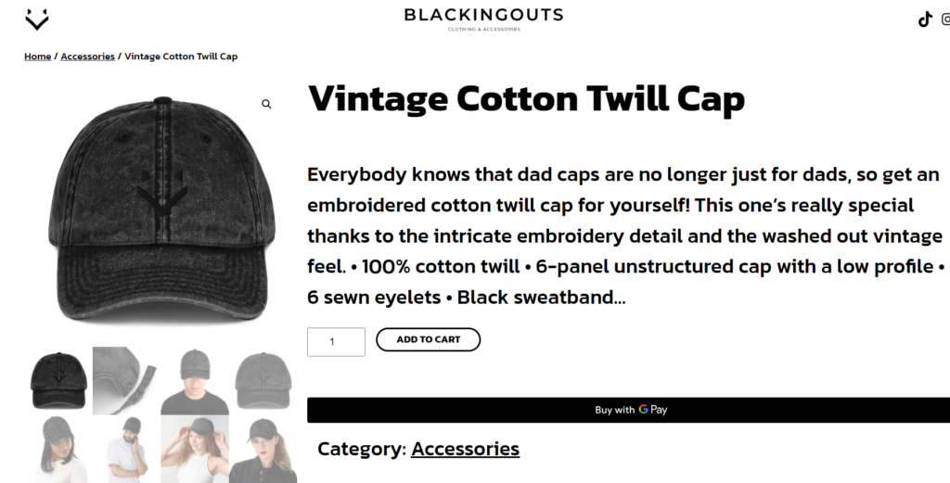Focus the product quantity input field
This screenshot has width=950, height=483.
coord(336,342)
